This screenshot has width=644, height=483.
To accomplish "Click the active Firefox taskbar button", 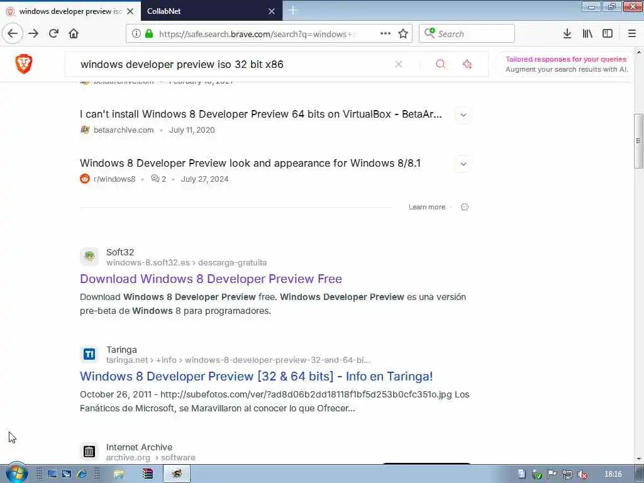I will click(177, 474).
